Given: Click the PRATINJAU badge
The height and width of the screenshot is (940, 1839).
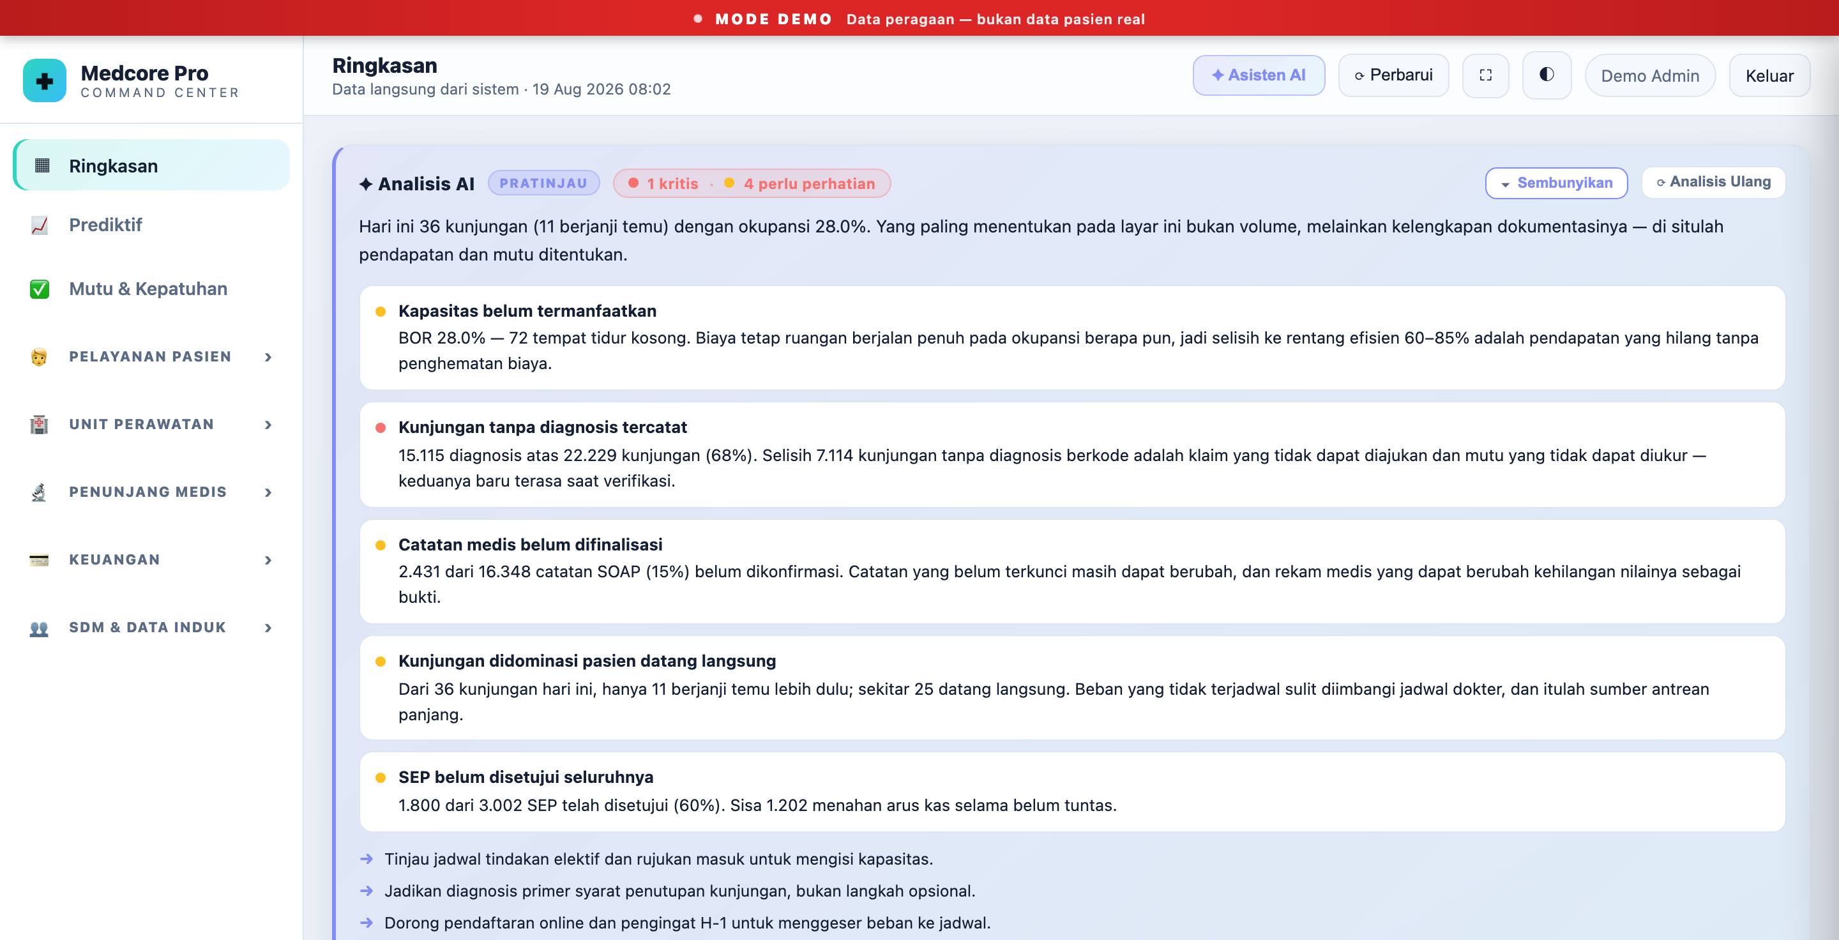Looking at the screenshot, I should pos(543,183).
